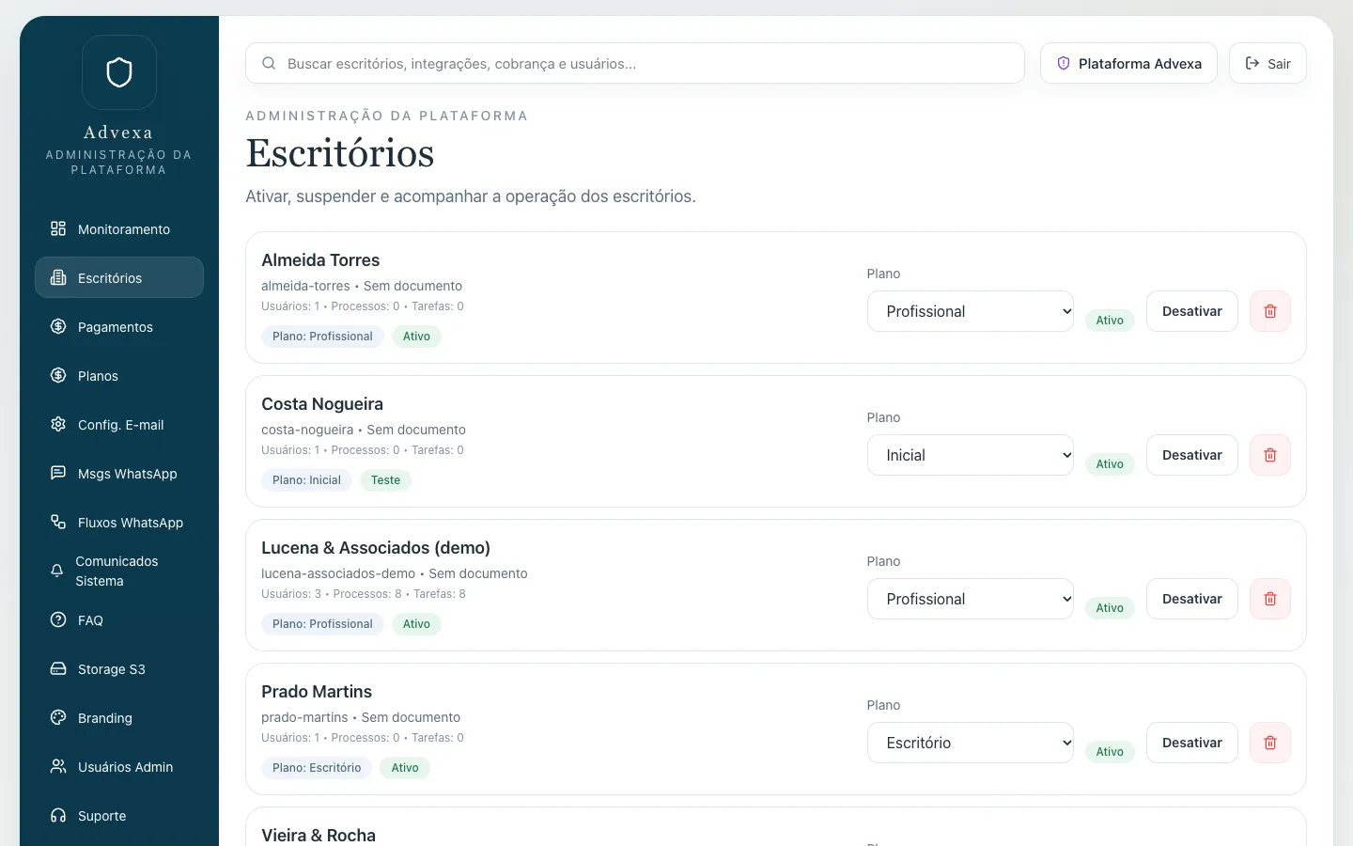Click the Vieira & Rocha office name
This screenshot has height=846, width=1353.
pyautogui.click(x=319, y=836)
